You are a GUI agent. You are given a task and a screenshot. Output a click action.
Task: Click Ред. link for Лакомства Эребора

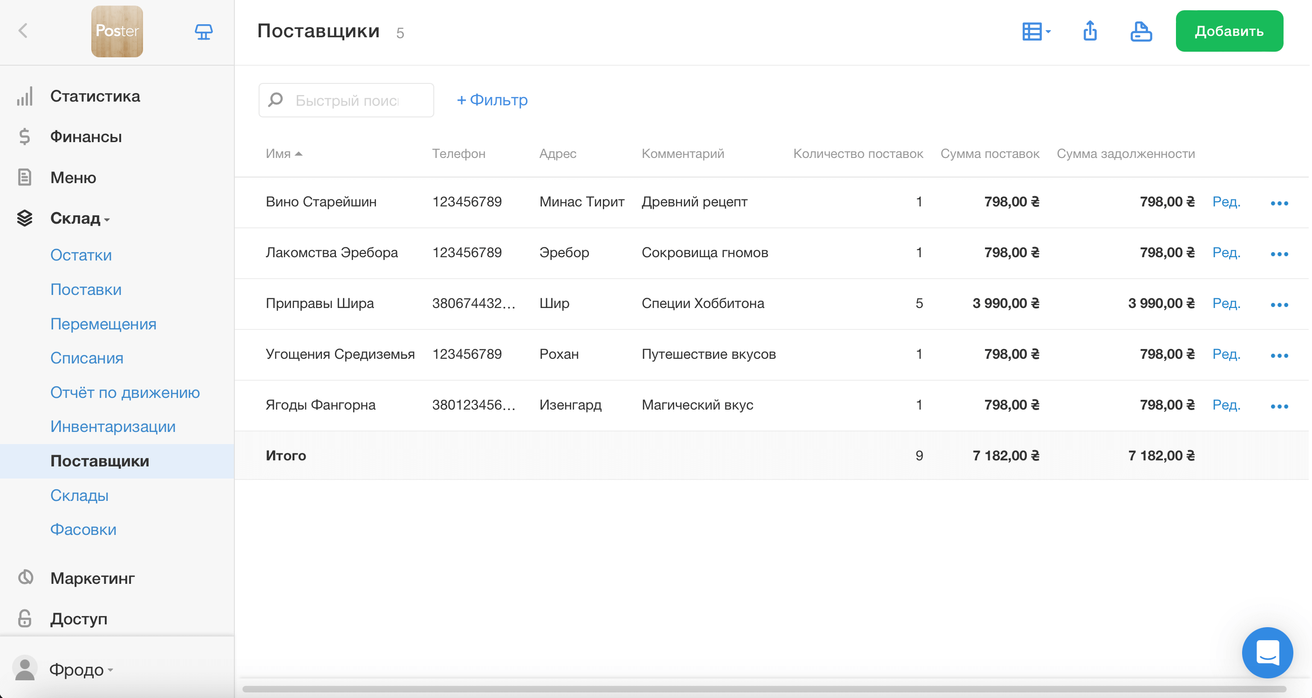coord(1225,252)
